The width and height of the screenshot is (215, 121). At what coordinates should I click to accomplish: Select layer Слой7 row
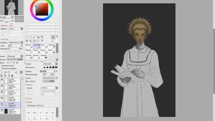[10, 111]
